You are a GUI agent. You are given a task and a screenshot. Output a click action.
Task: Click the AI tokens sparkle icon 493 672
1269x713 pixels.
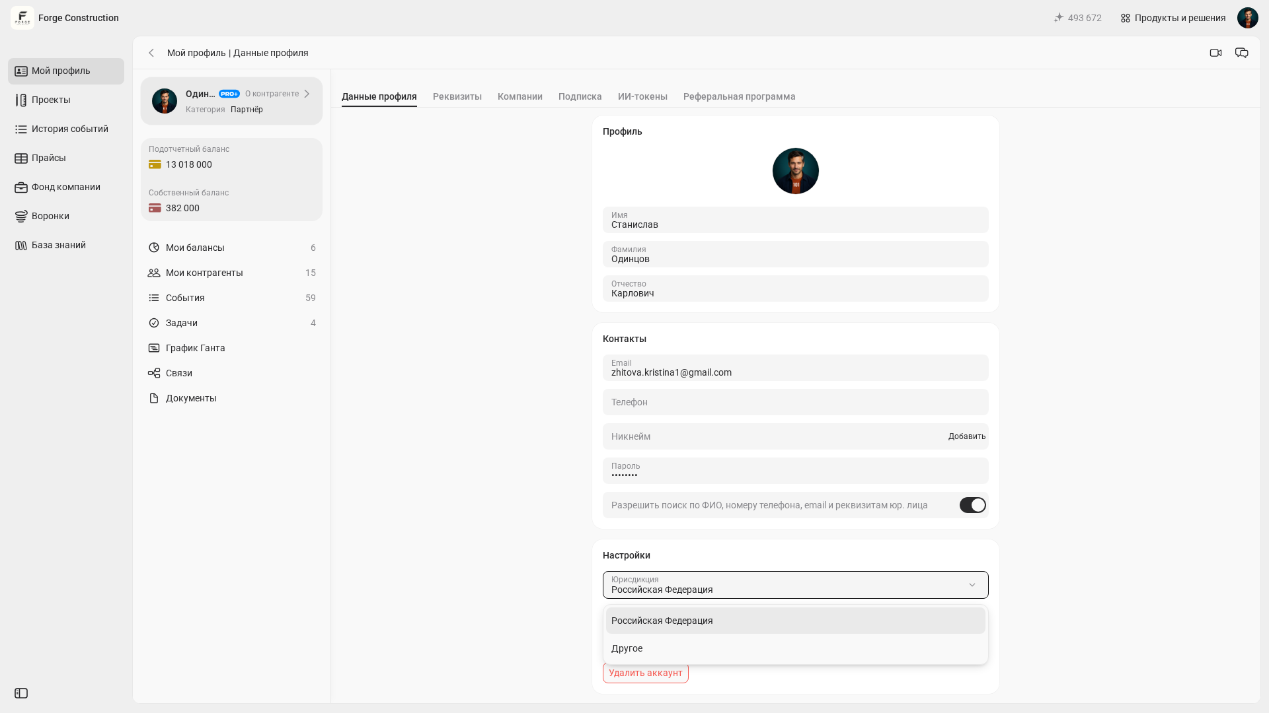1058,18
